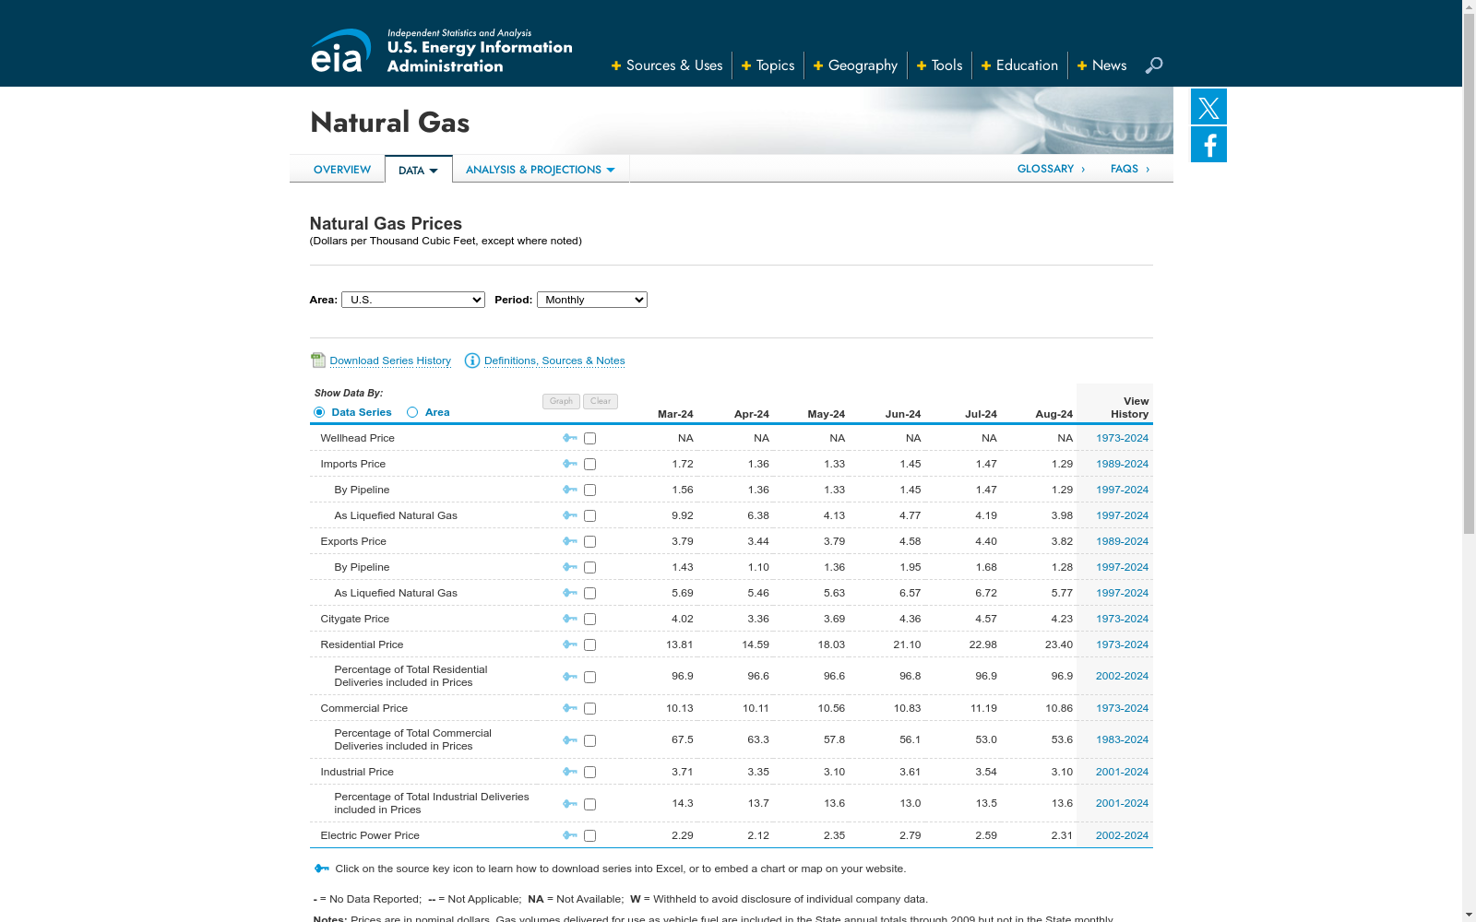Image resolution: width=1476 pixels, height=922 pixels.
Task: Open source key for Residential Price
Action: [570, 644]
